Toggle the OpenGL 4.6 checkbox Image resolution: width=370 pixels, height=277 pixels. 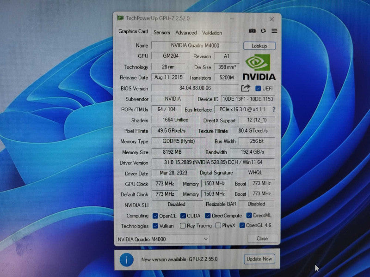pos(242,225)
